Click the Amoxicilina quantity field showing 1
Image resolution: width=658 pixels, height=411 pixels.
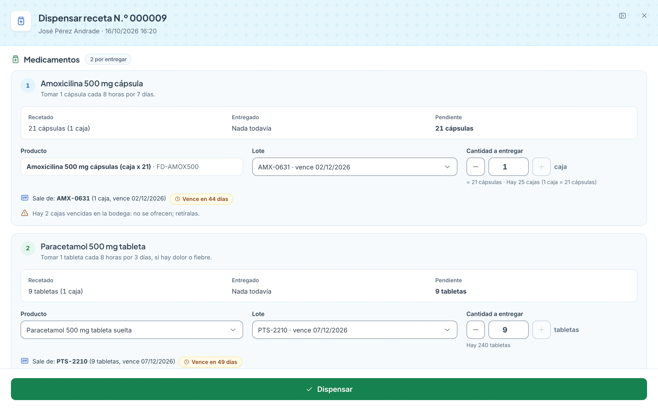pos(508,167)
